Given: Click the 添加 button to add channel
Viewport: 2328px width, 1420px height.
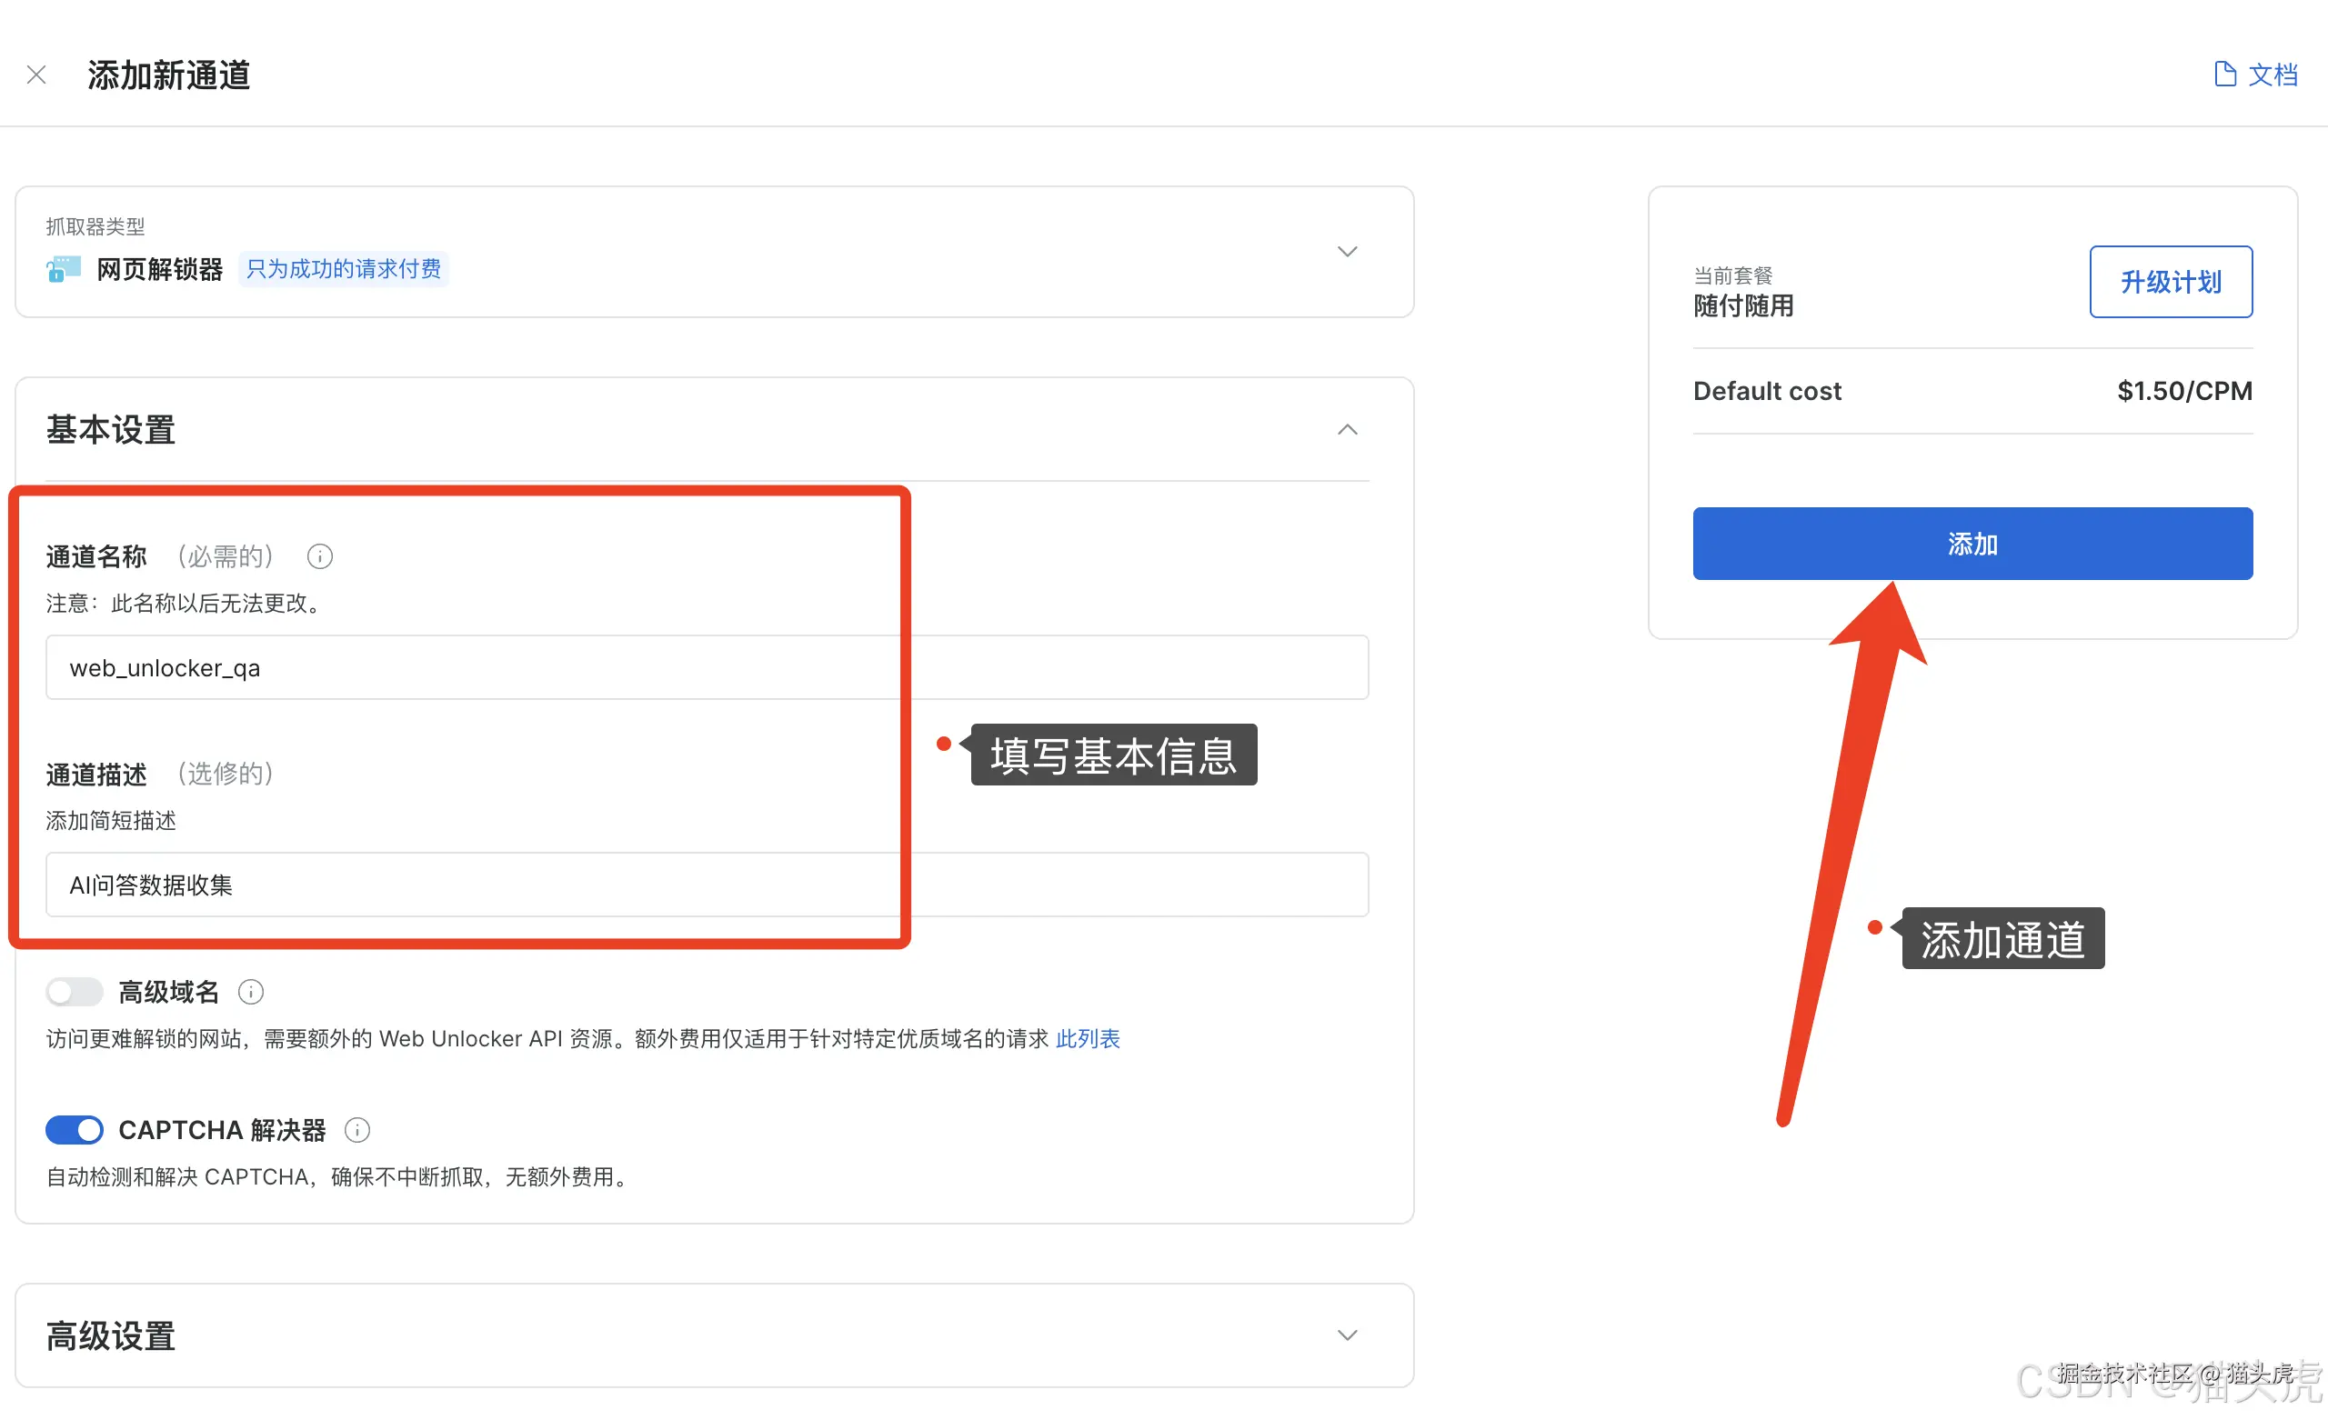Looking at the screenshot, I should click(1972, 544).
